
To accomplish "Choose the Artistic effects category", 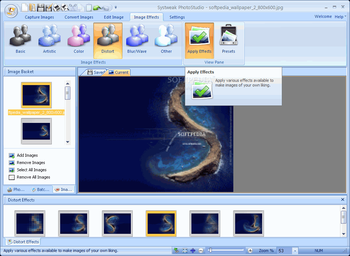I will [x=50, y=40].
